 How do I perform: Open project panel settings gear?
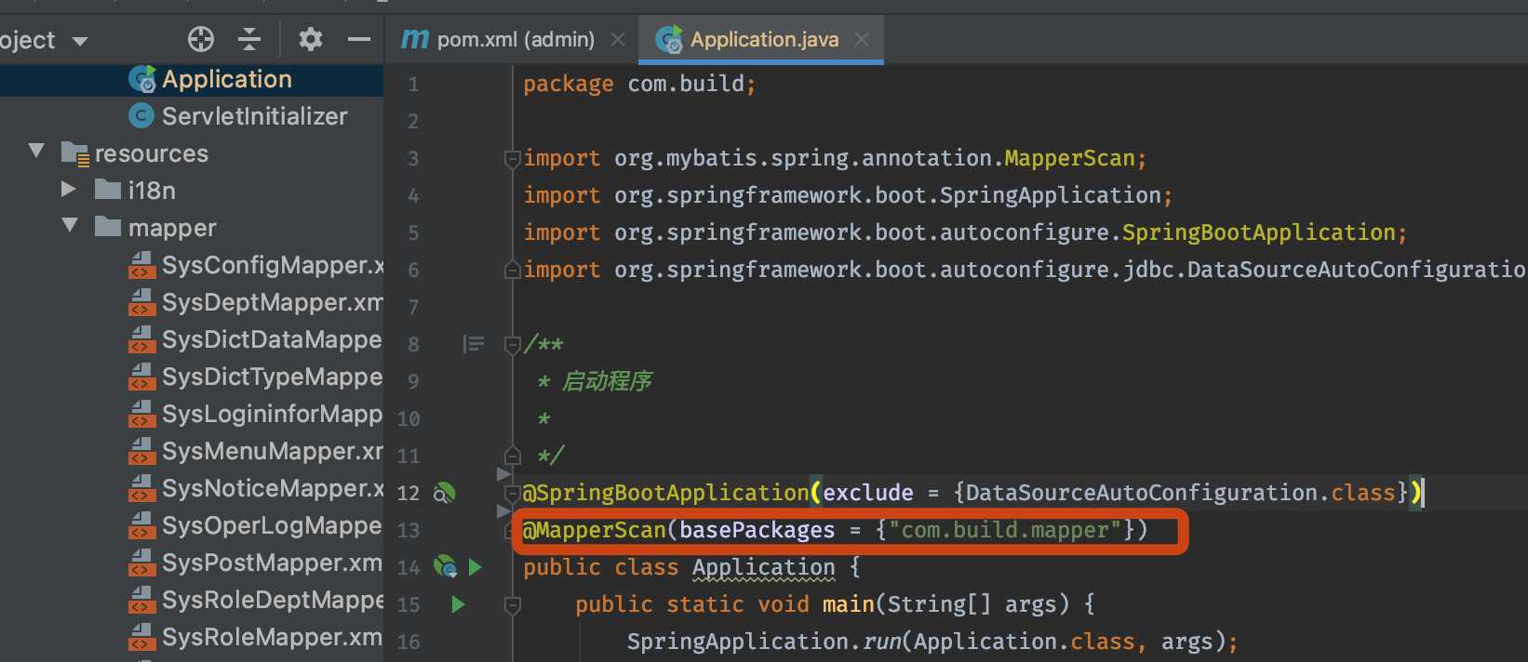coord(310,39)
